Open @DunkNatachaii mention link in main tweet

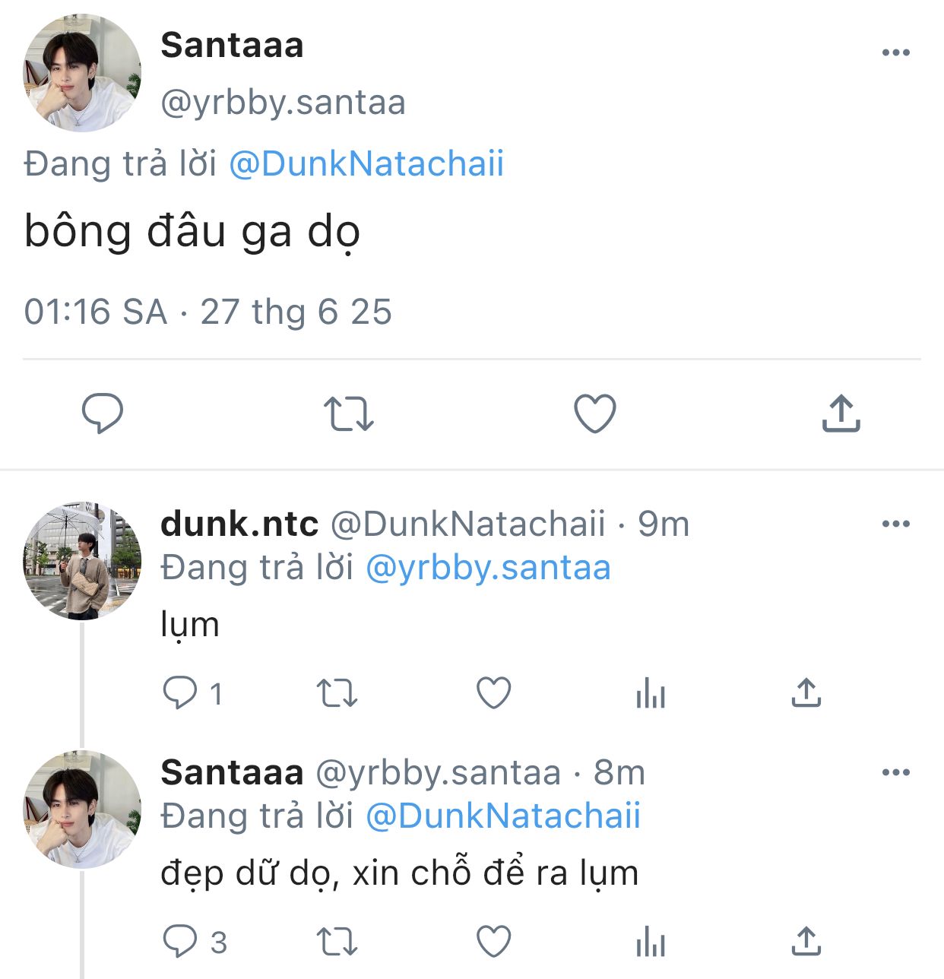coord(366,164)
